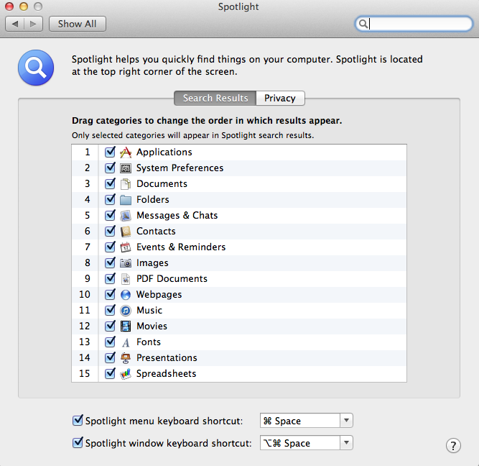Viewport: 479px width, 466px height.
Task: Uncheck the Movies category checkbox
Action: pyautogui.click(x=110, y=326)
